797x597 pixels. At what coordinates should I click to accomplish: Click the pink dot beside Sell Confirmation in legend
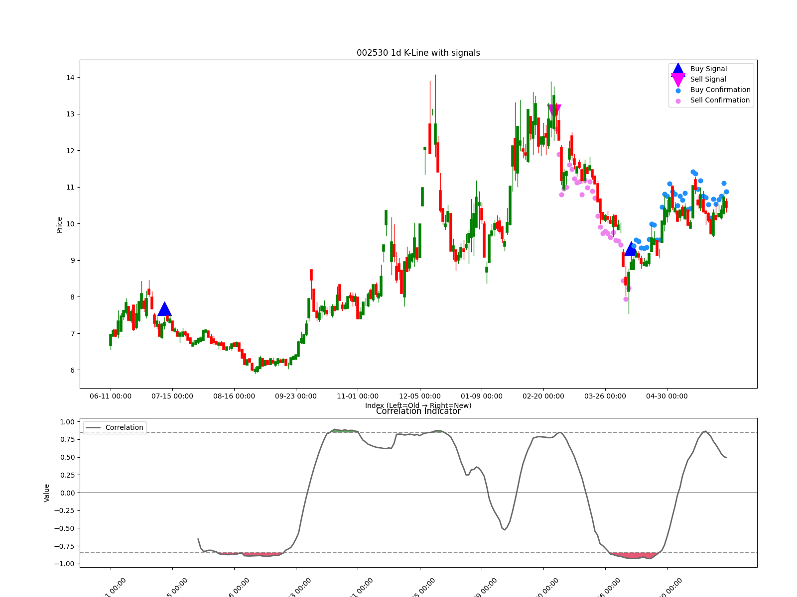tap(678, 101)
